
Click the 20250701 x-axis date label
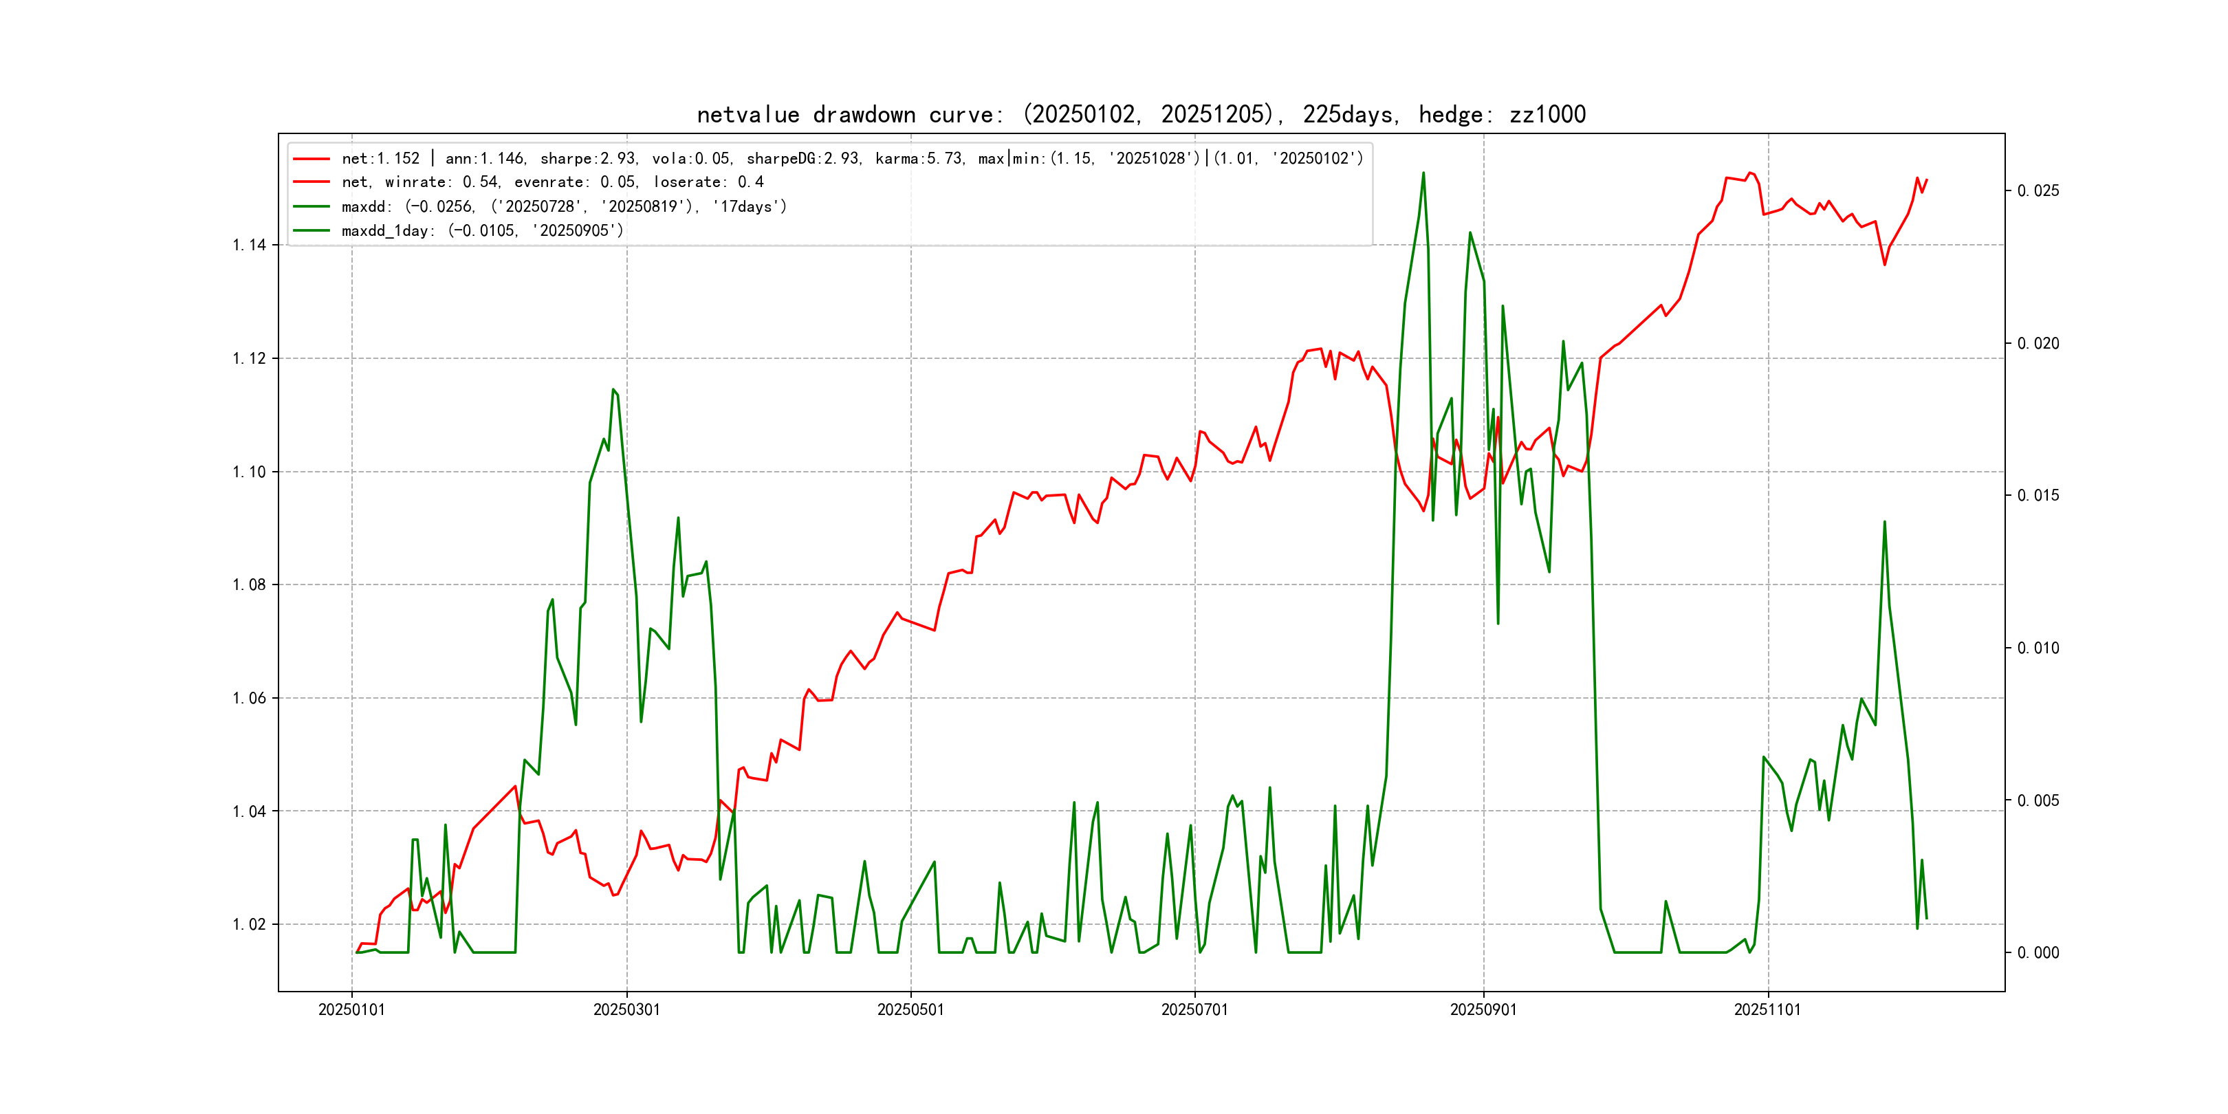[1194, 1009]
